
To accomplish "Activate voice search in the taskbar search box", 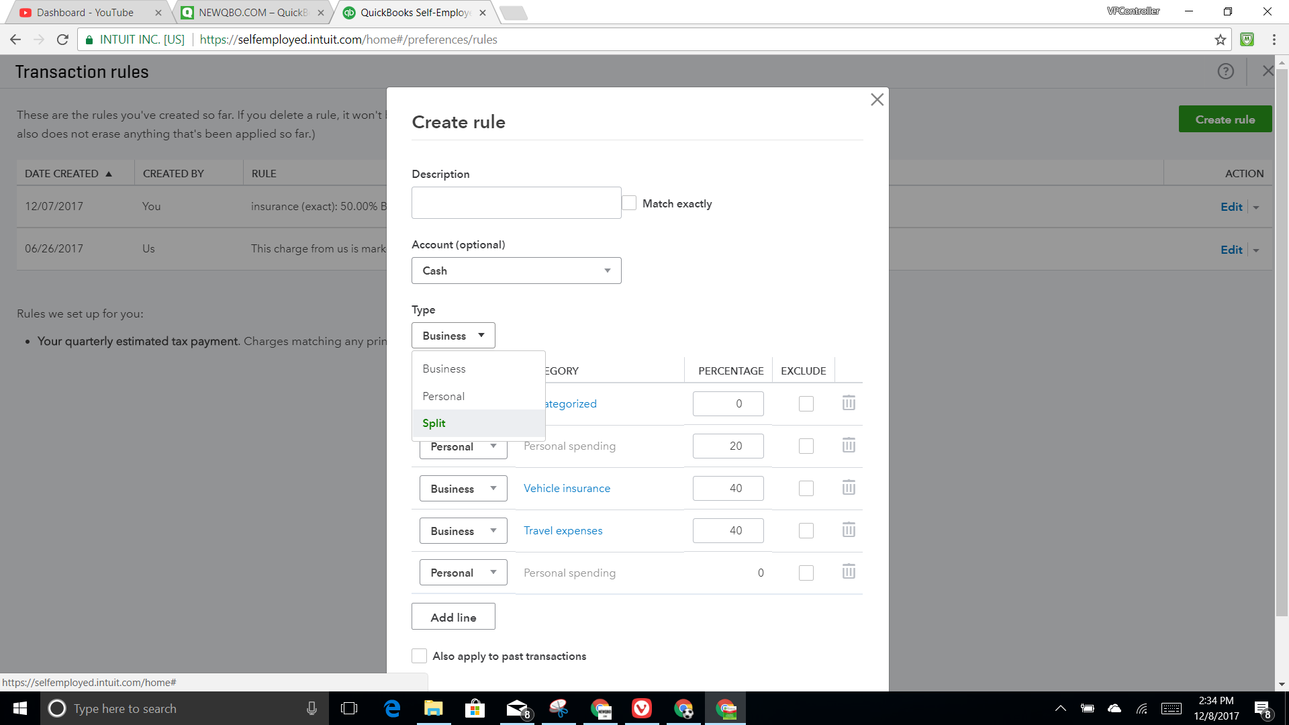I will 312,708.
